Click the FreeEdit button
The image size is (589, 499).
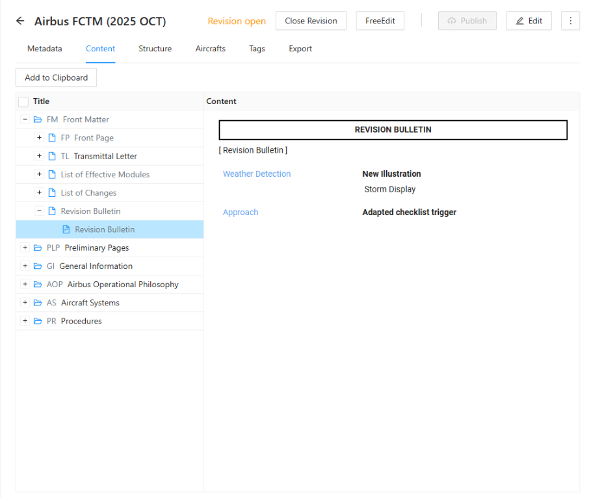(380, 21)
